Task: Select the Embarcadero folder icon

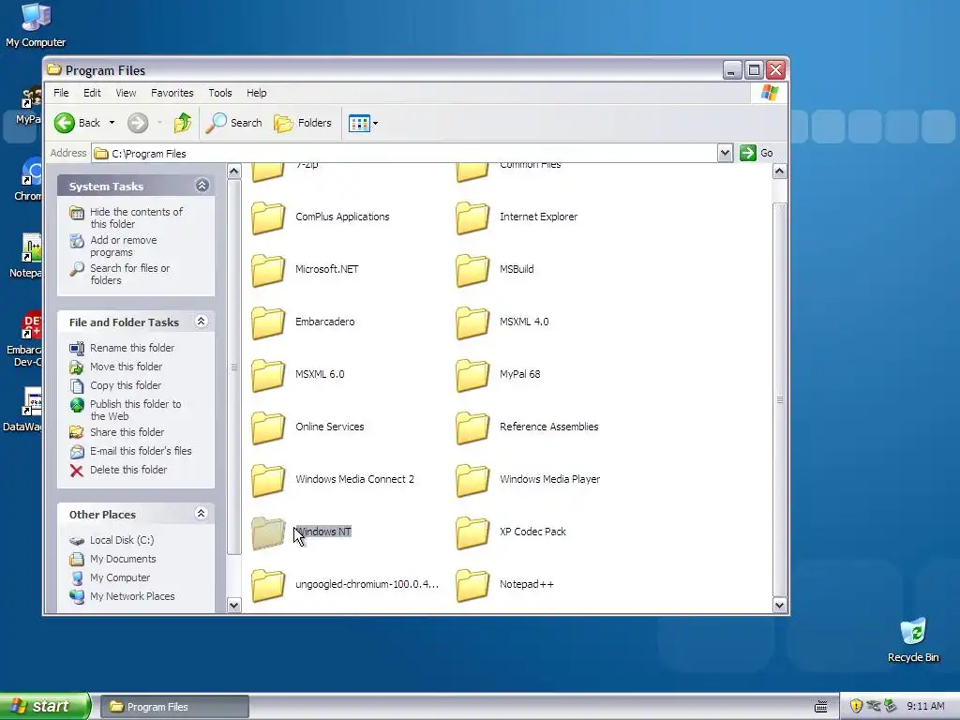Action: click(x=268, y=322)
